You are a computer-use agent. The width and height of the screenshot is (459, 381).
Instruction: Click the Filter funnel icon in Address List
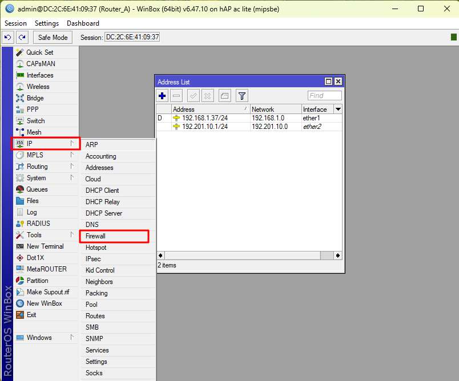(x=241, y=96)
